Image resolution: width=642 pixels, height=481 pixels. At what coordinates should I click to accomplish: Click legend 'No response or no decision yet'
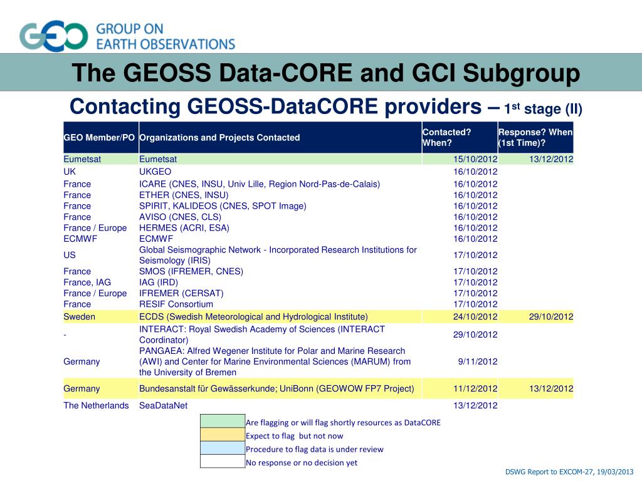tap(302, 463)
